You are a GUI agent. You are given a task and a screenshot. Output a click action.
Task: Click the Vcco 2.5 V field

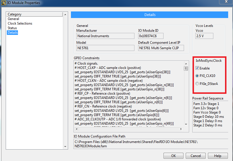click(204, 36)
